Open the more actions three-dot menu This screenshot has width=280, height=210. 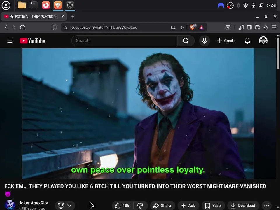pos(266,206)
